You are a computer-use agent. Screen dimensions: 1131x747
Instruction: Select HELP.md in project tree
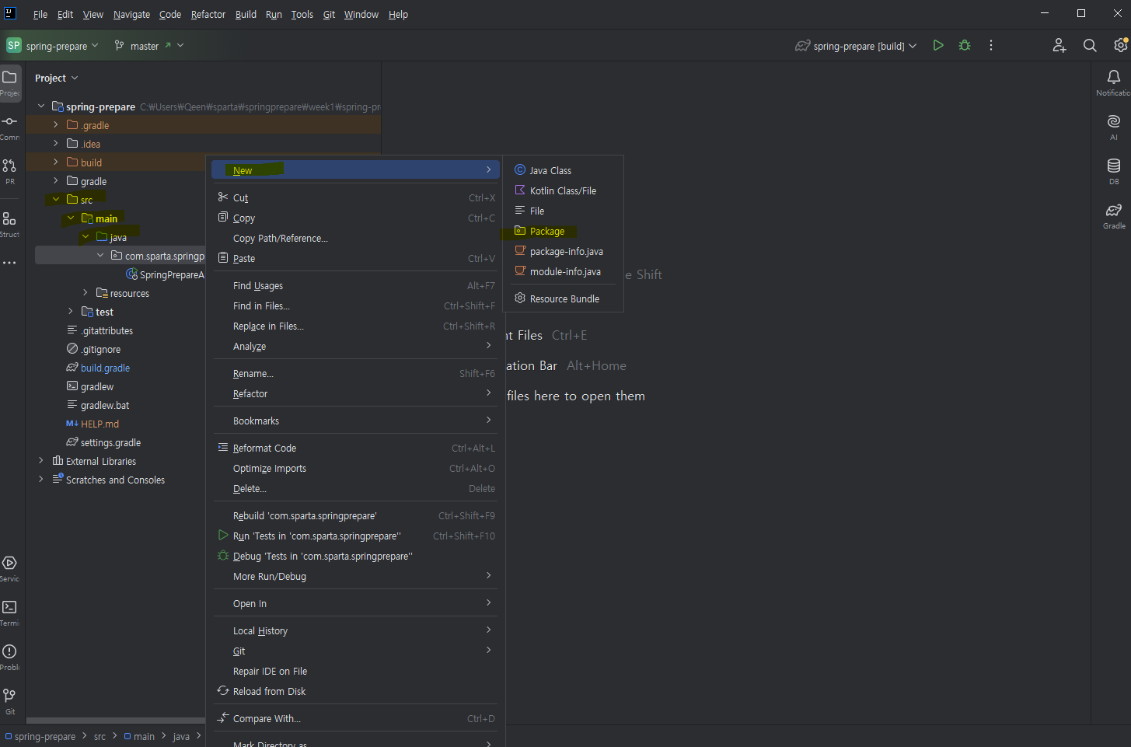[99, 424]
